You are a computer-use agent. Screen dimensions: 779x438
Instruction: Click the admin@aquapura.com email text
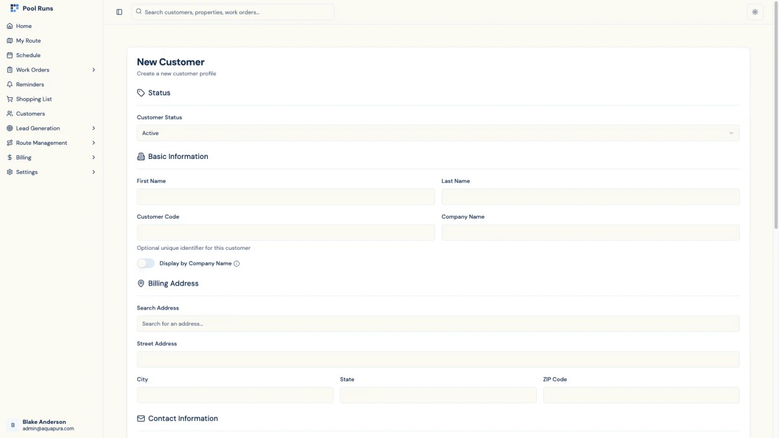pos(48,429)
